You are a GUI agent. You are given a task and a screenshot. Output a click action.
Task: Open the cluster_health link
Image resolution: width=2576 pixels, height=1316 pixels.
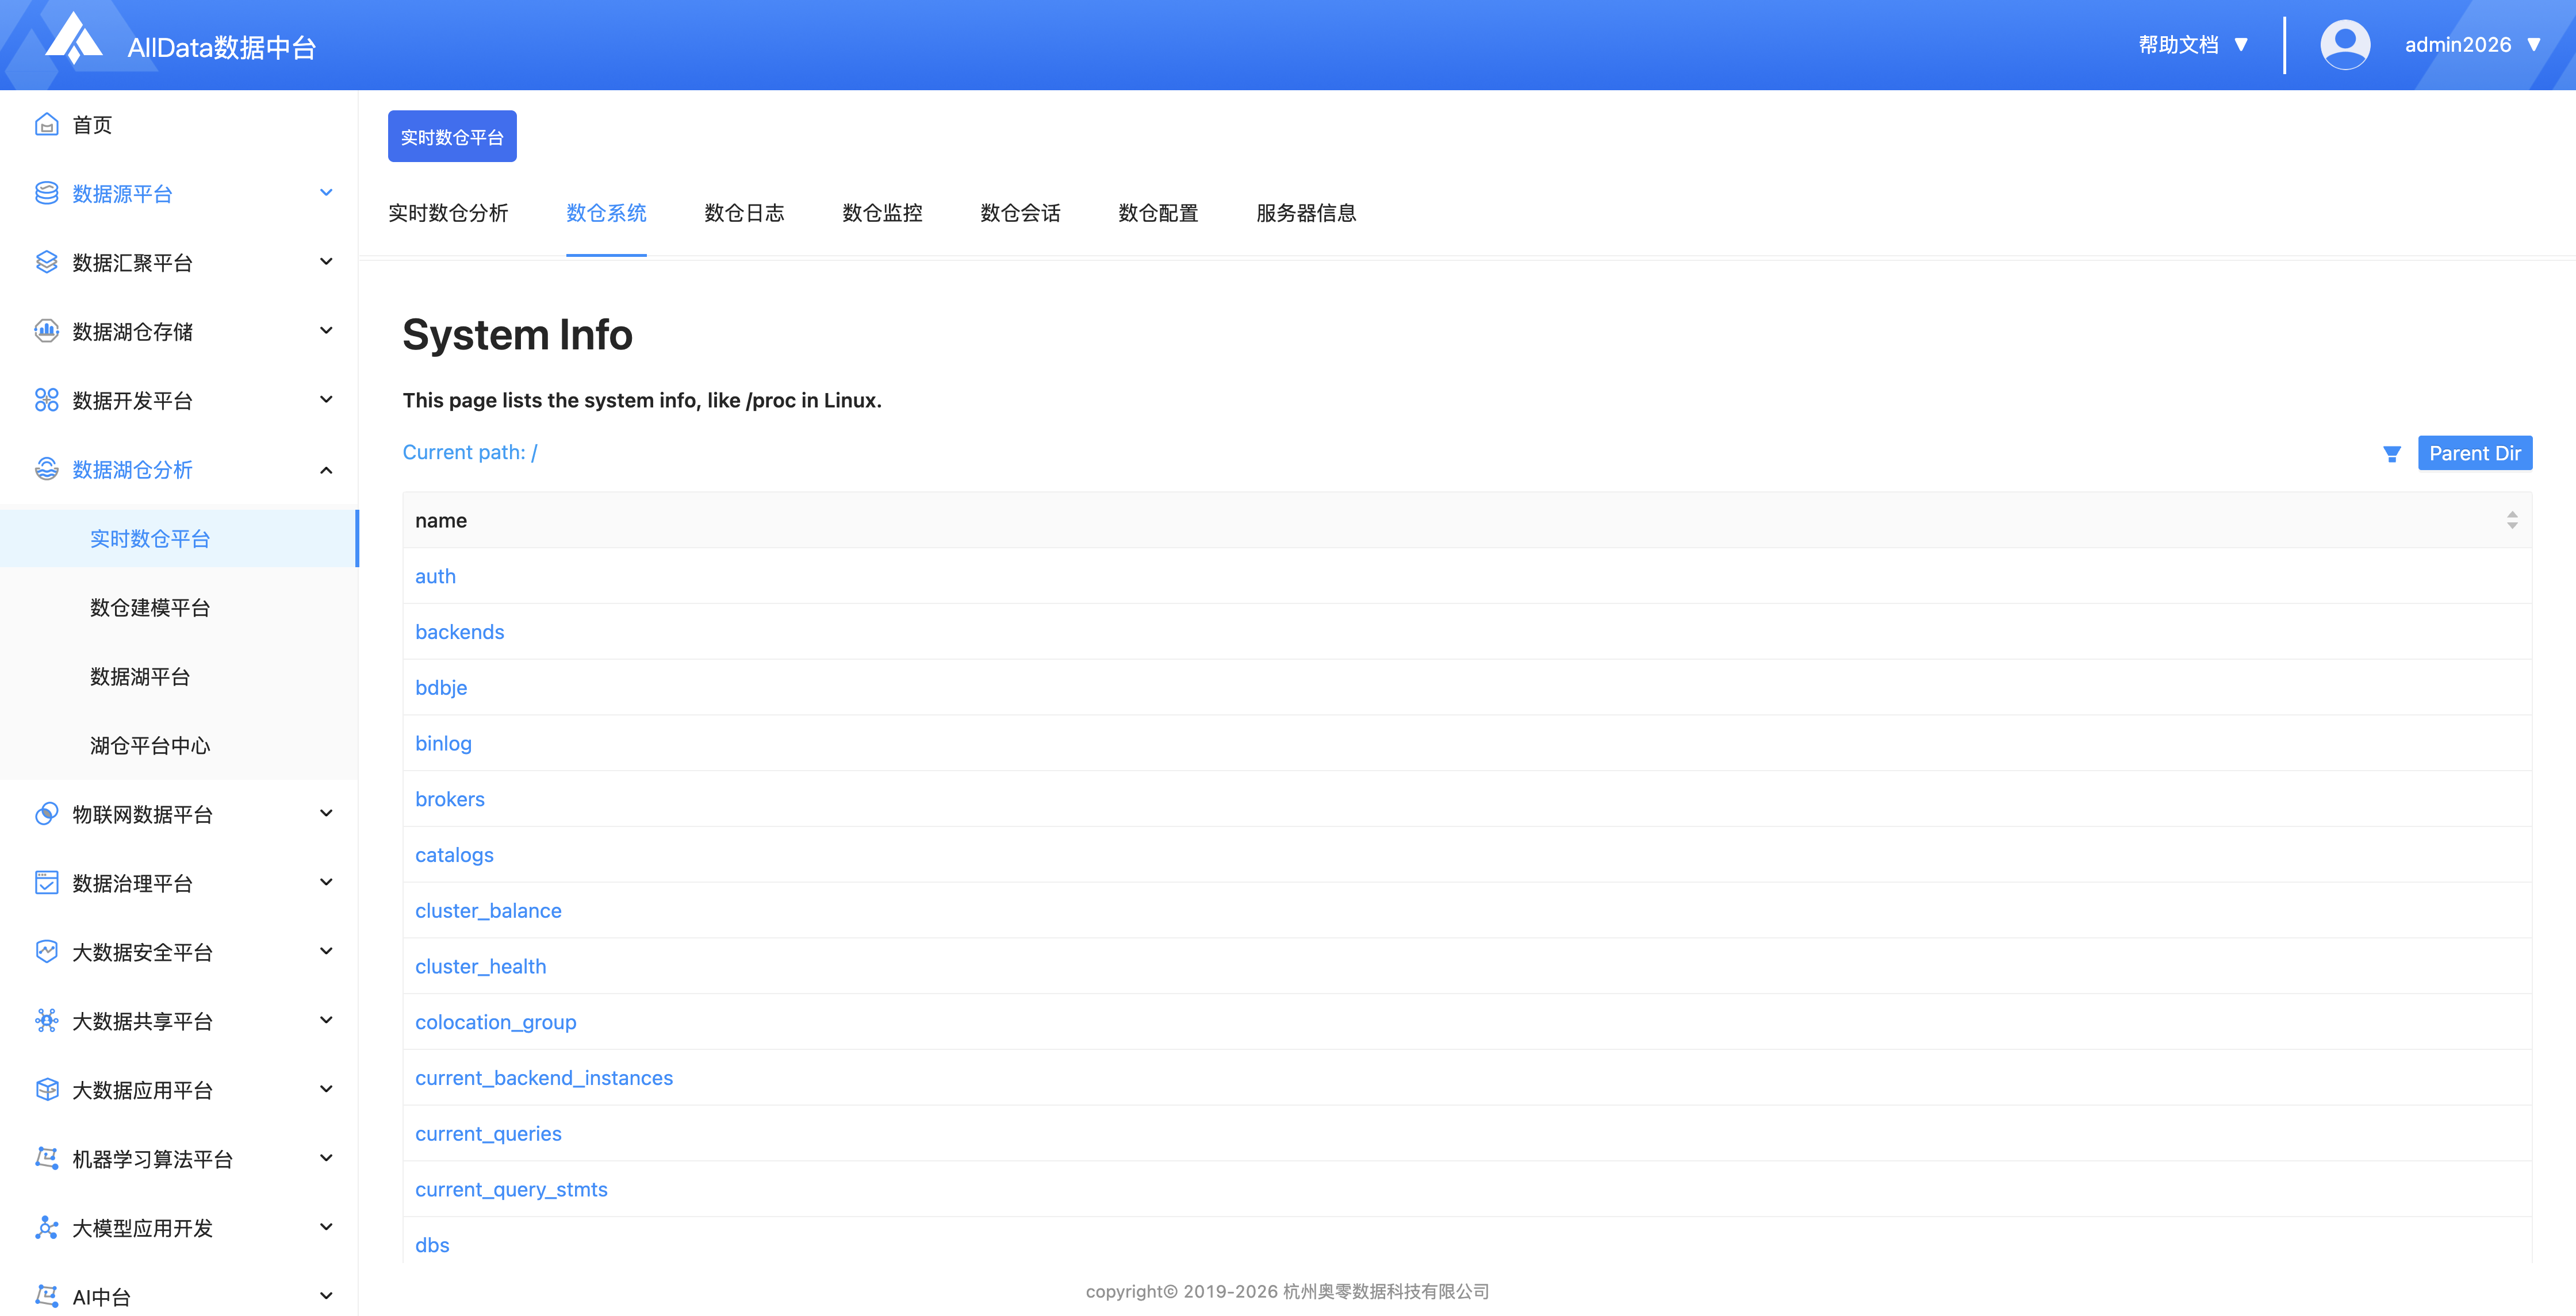(480, 967)
